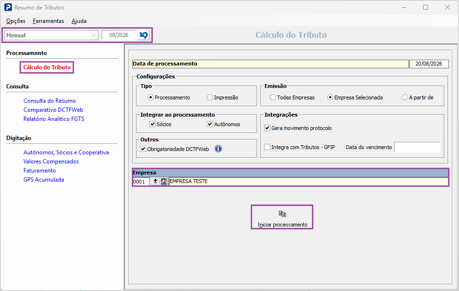Click the Resumo de Tributos app icon

(x=8, y=7)
